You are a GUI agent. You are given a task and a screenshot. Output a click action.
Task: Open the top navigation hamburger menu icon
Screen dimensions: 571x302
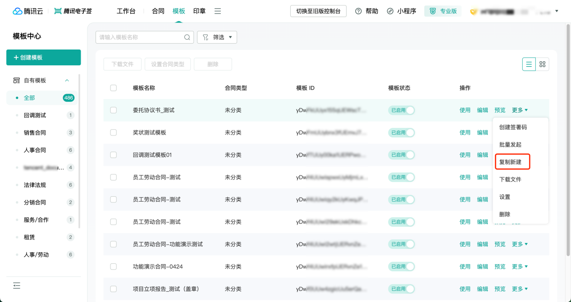point(218,11)
